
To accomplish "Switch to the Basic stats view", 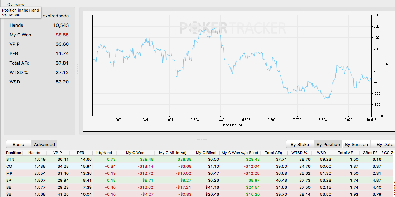I will coord(18,144).
